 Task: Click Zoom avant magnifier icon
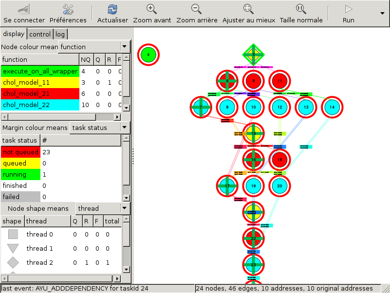coord(152,9)
